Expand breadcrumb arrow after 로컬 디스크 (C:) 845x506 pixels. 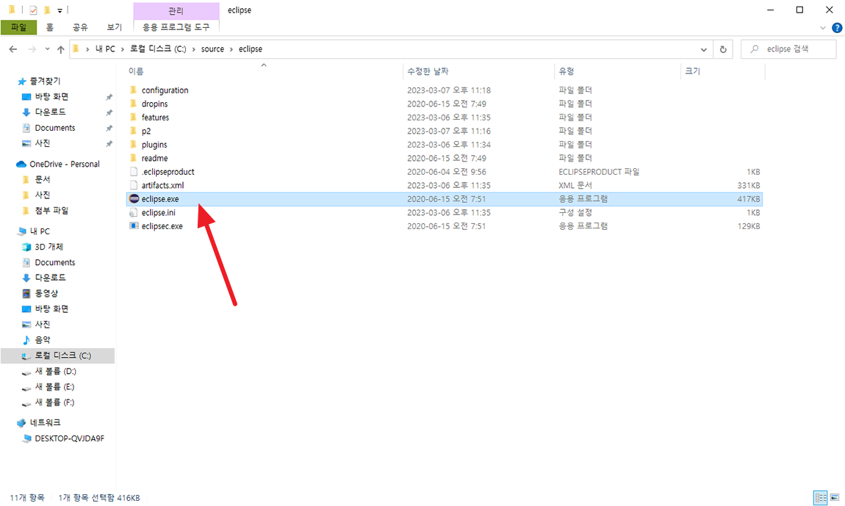193,49
